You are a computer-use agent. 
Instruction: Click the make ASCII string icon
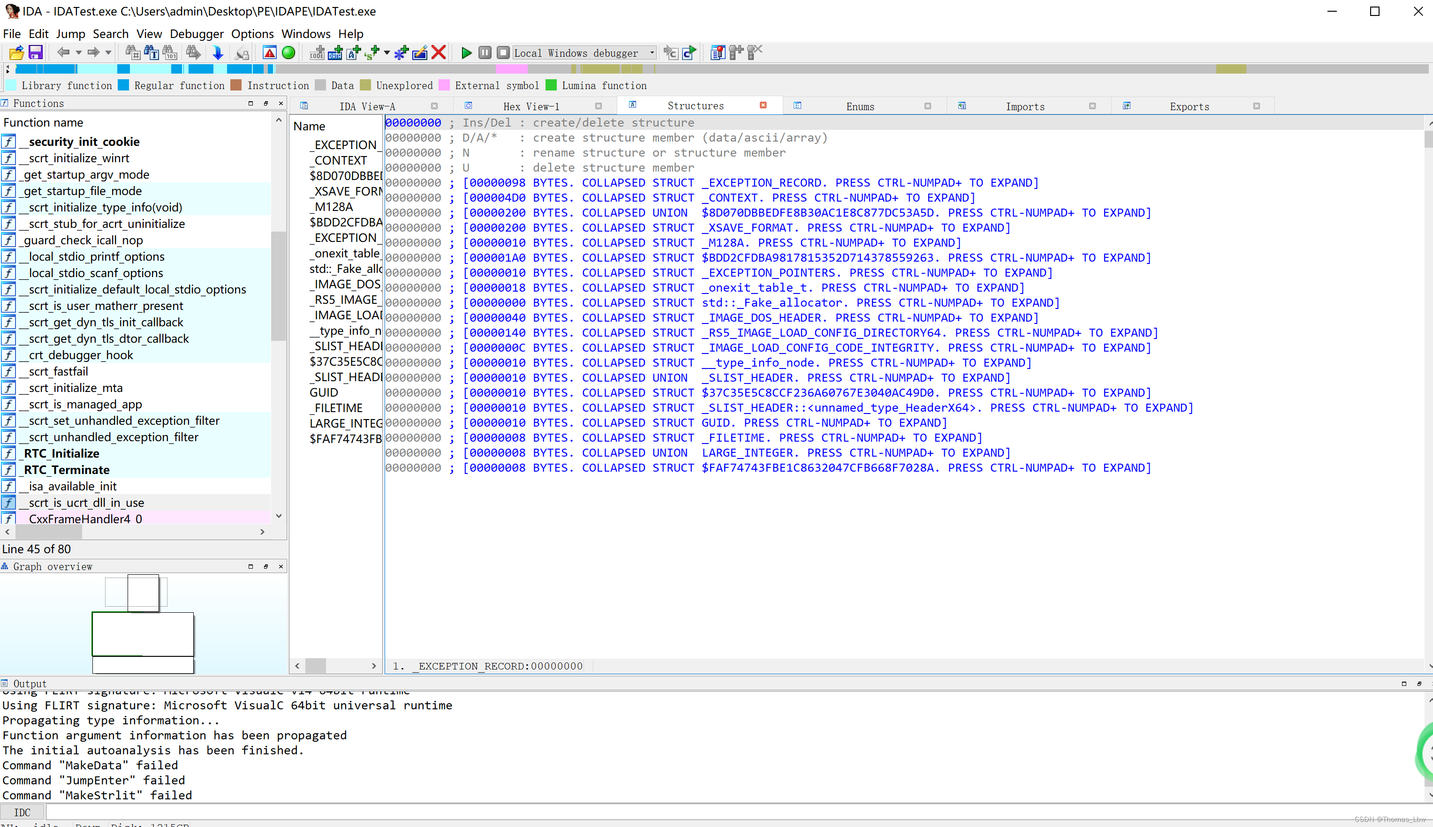pyautogui.click(x=353, y=53)
